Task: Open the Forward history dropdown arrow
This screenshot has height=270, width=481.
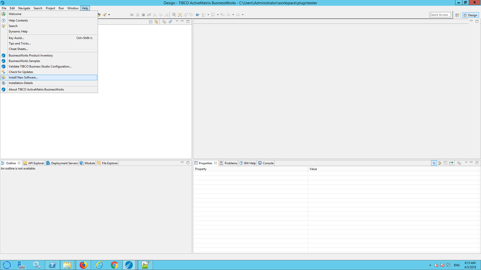Action: [243, 15]
